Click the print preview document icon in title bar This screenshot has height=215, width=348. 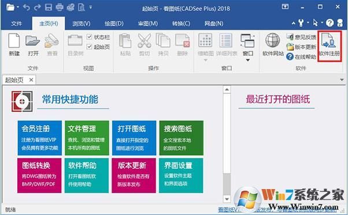tap(82, 7)
